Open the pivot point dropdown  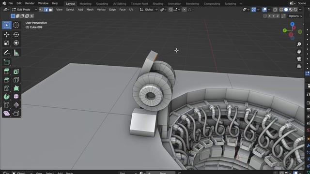click(x=163, y=10)
